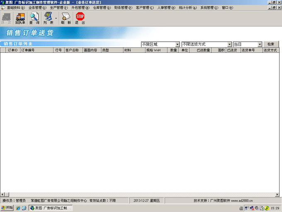
Task: Click the greyed 送货 delivery toolbar icon
Action: [x=6, y=18]
